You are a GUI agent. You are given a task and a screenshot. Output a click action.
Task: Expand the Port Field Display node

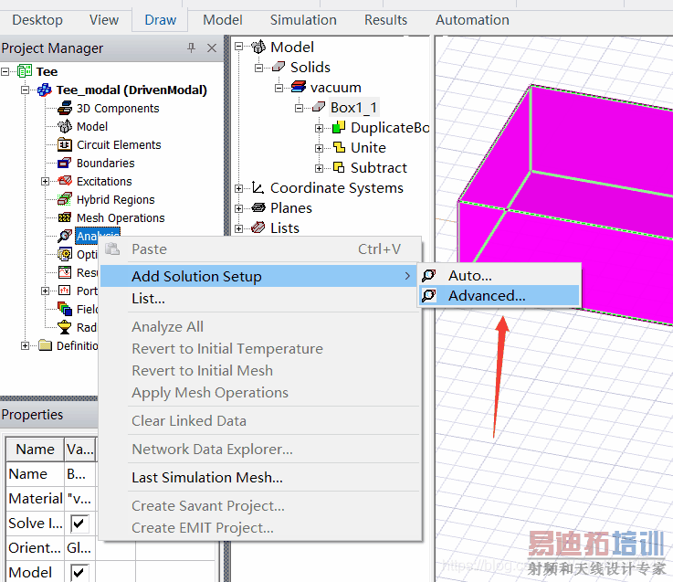click(45, 291)
